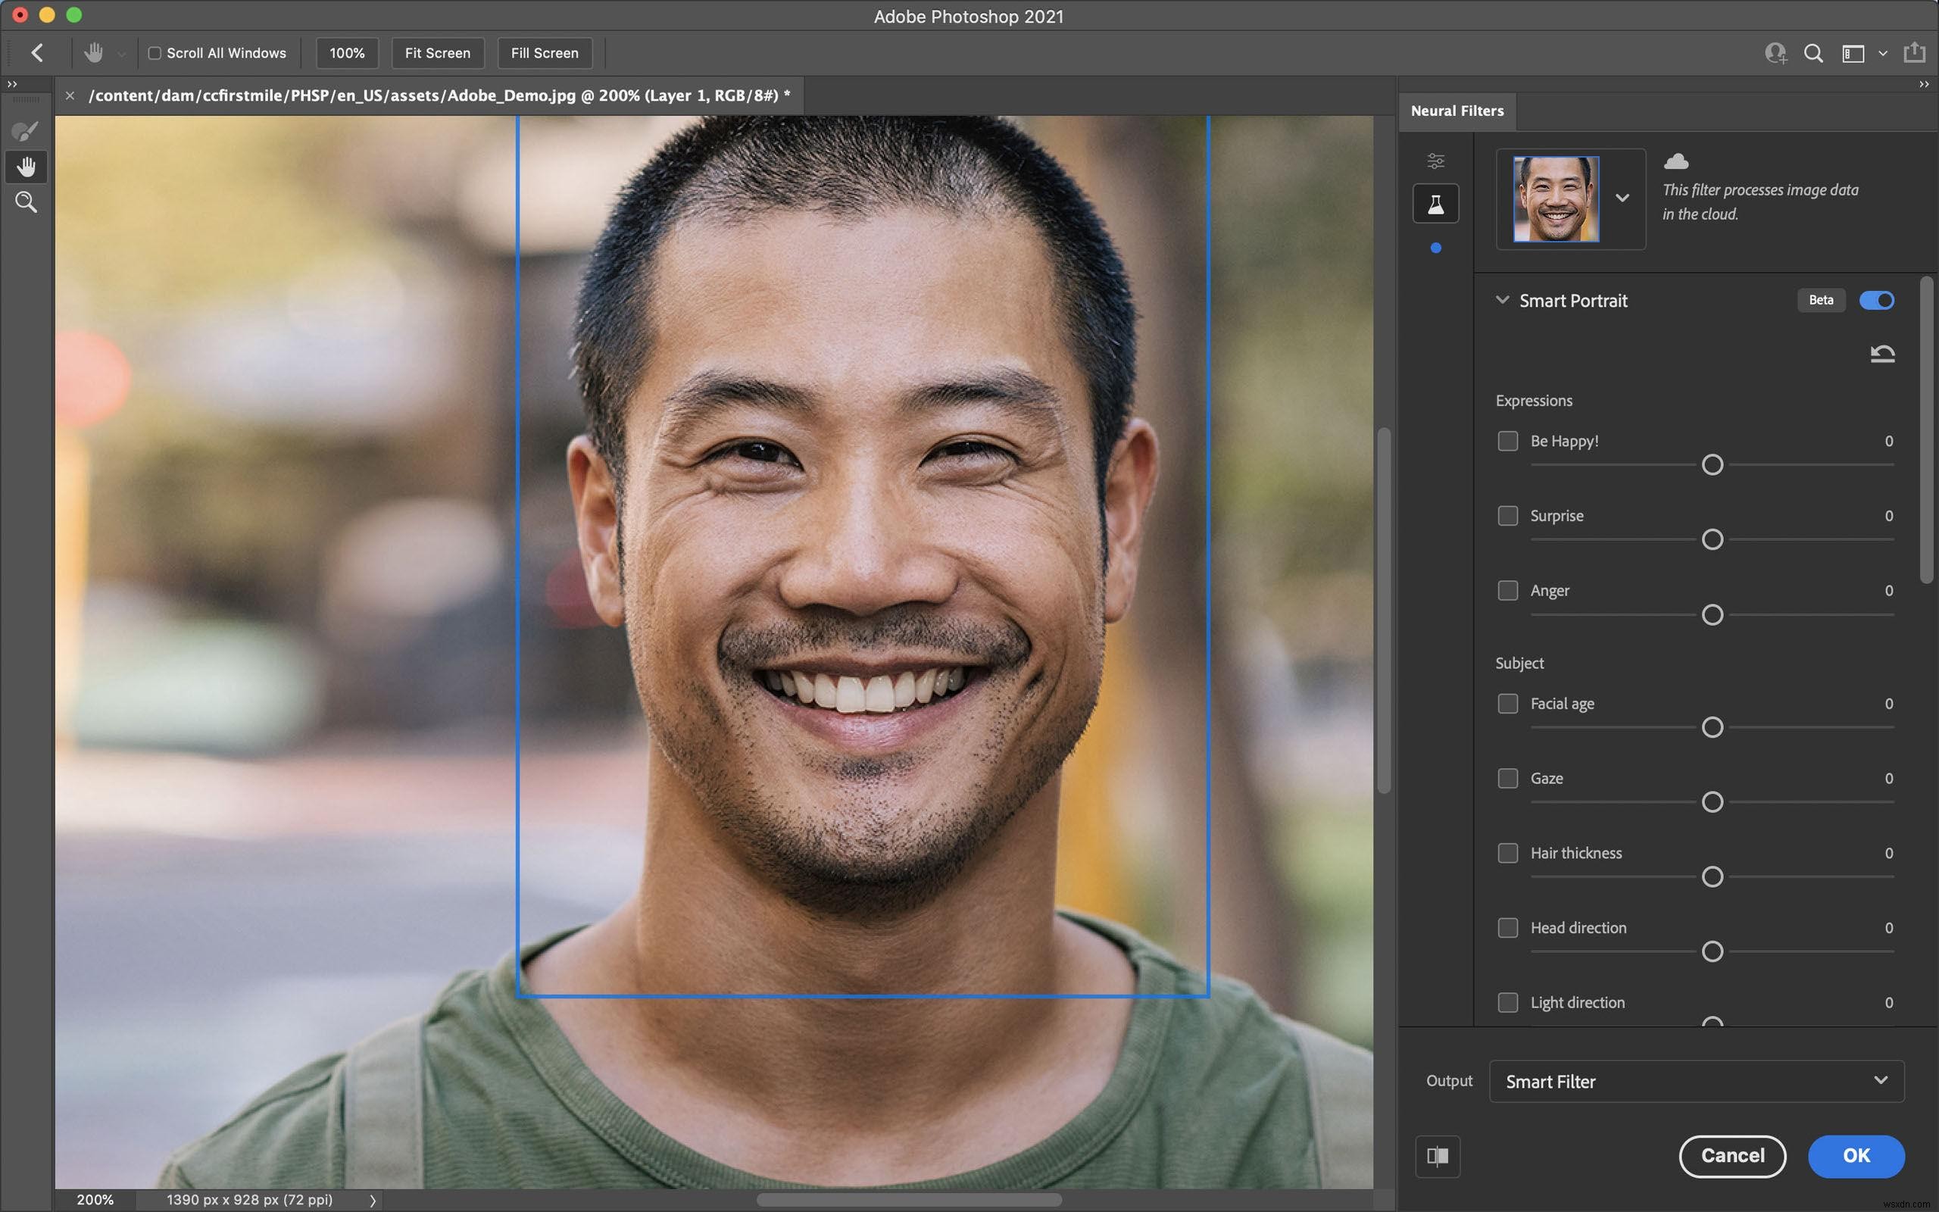Select the Hand tool in toolbar
The height and width of the screenshot is (1212, 1939).
pos(25,166)
